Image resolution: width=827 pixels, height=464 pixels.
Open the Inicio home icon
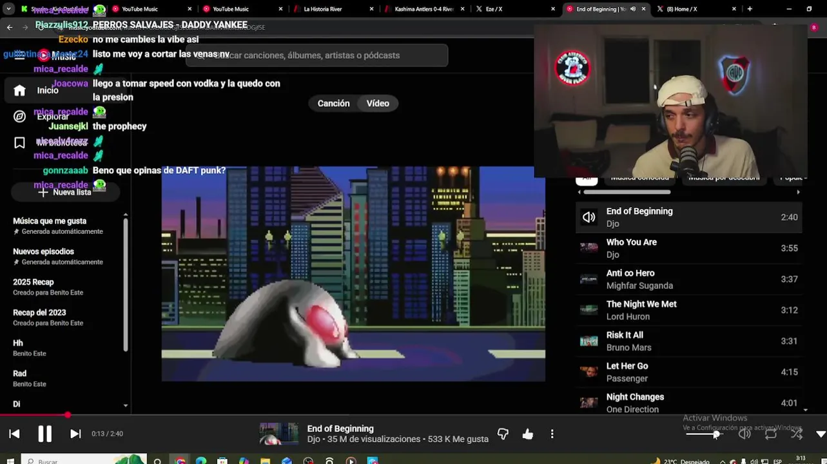20,90
